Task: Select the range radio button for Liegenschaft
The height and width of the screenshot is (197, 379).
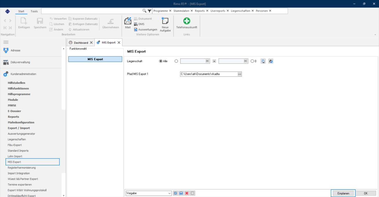Action: tap(176, 61)
